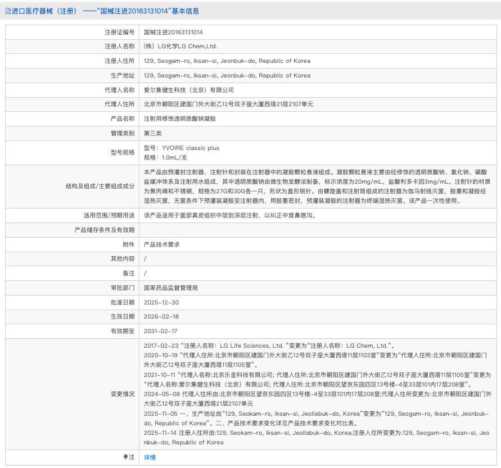Click the approval date 2025-12-30
Viewport: 501px width, 468px height.
(x=161, y=302)
